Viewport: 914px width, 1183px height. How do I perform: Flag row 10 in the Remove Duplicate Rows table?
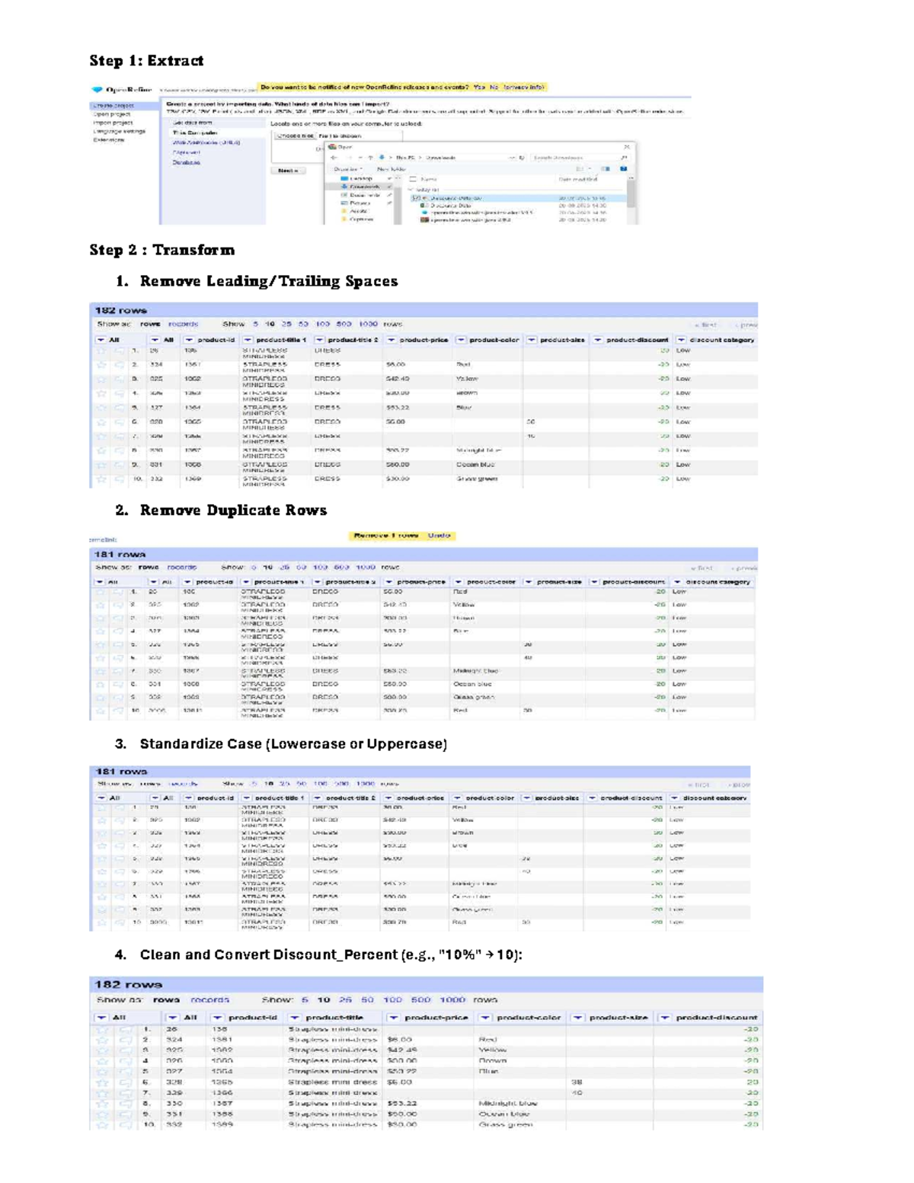118,711
